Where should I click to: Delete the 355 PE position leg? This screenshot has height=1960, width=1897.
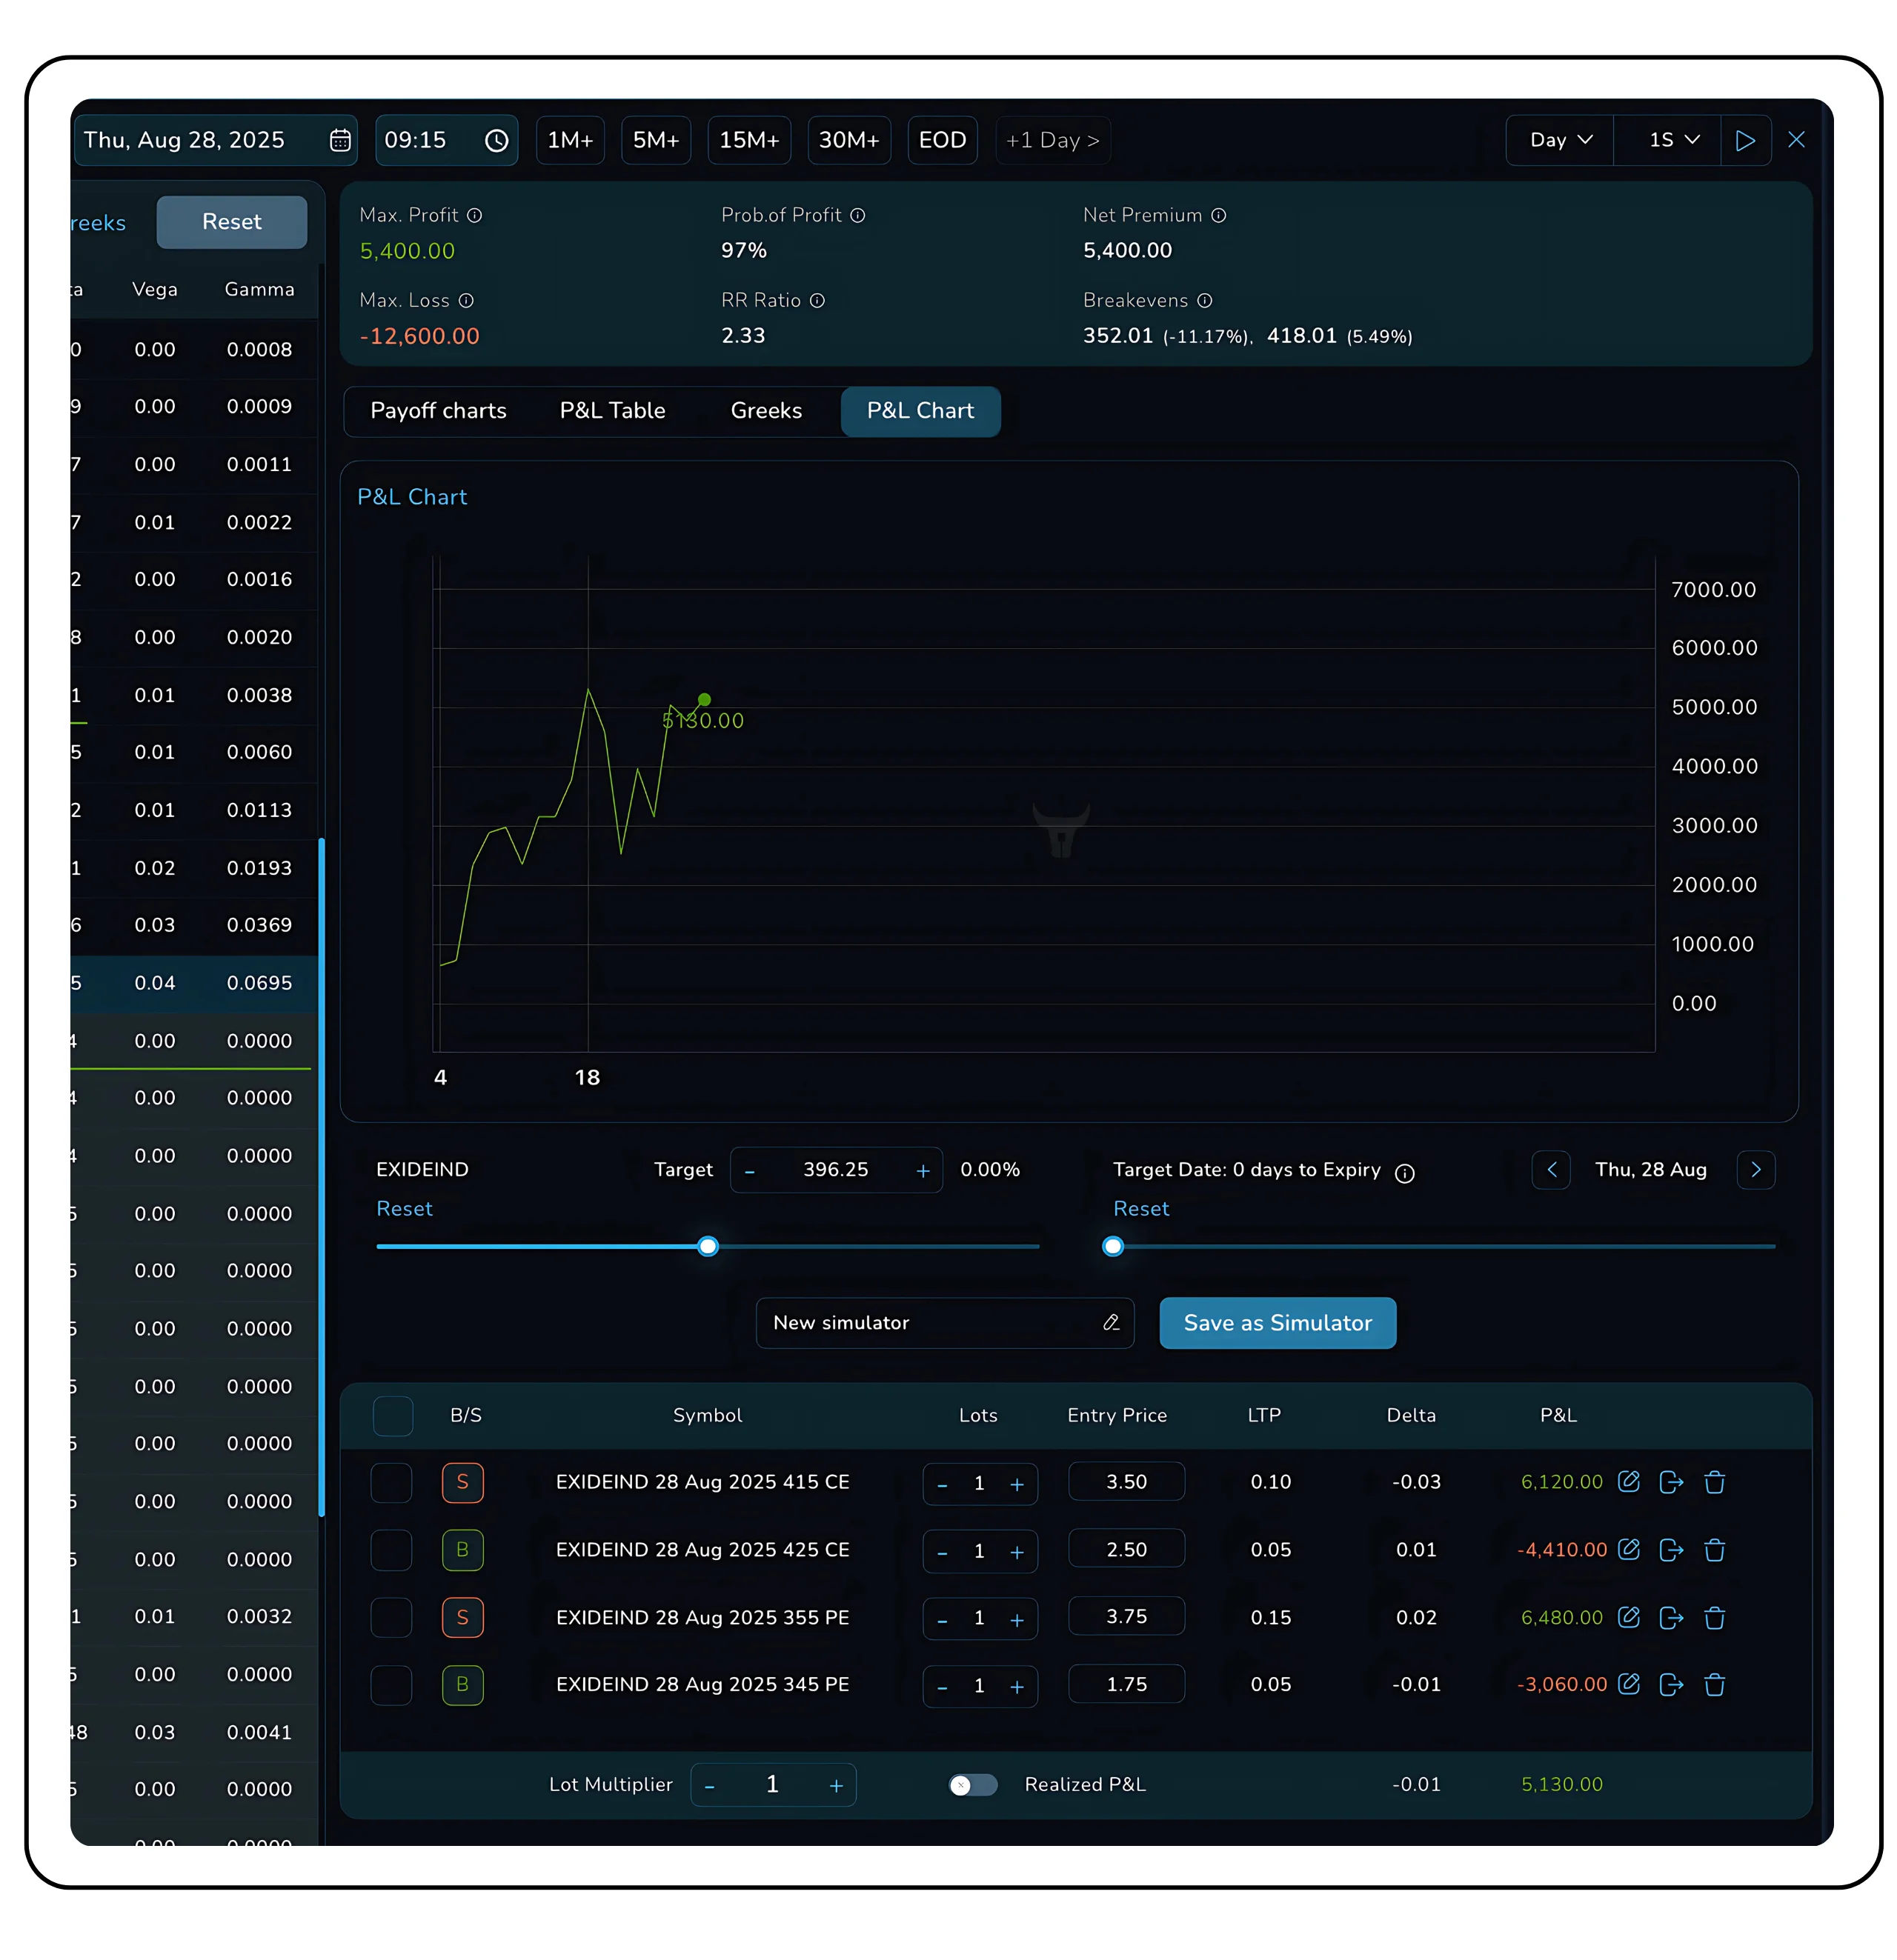pyautogui.click(x=1714, y=1617)
